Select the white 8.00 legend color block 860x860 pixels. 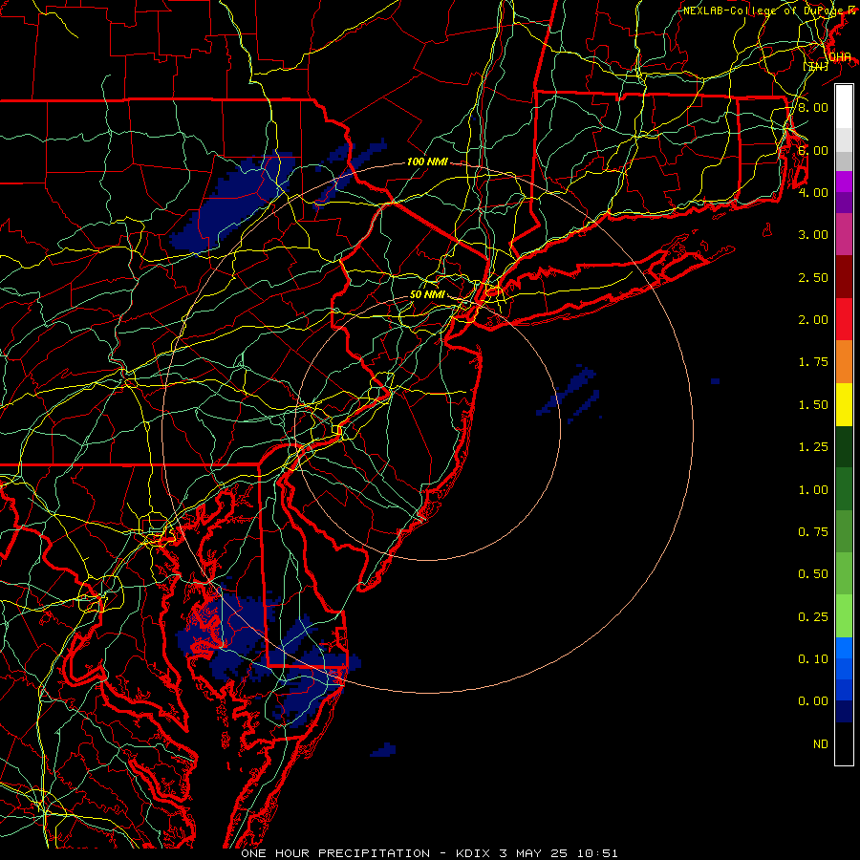[x=844, y=107]
